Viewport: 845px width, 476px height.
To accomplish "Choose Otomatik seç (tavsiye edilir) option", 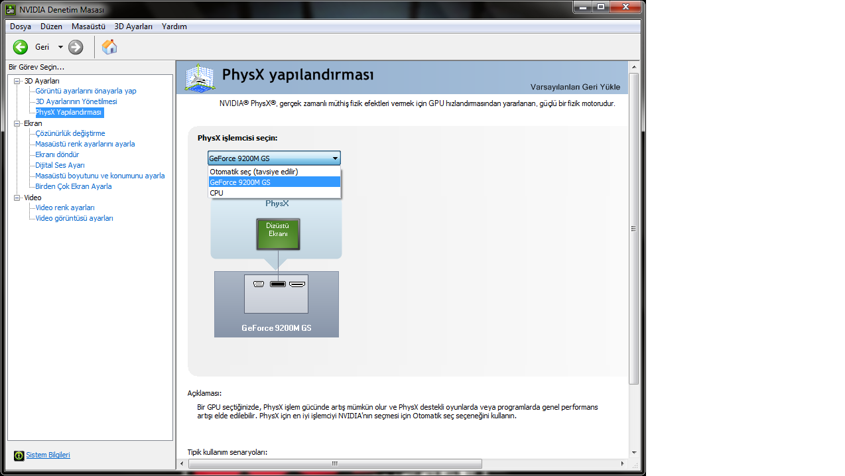I will point(275,172).
